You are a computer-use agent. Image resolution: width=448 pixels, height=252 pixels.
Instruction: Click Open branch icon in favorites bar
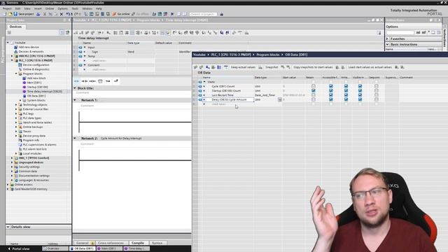pos(108,81)
